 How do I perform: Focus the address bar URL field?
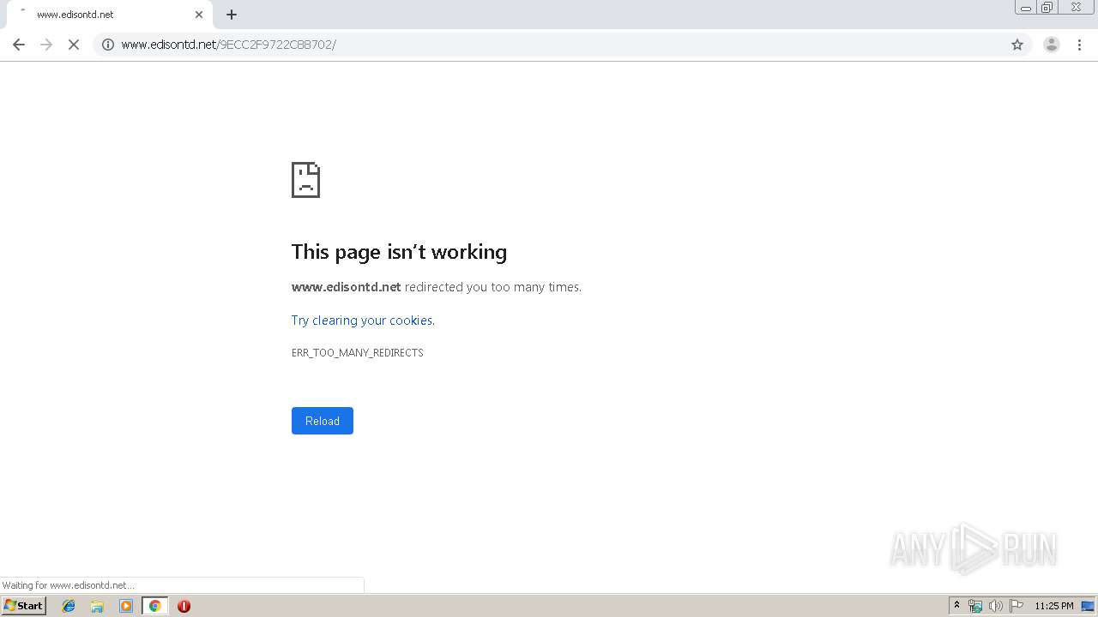pos(562,45)
